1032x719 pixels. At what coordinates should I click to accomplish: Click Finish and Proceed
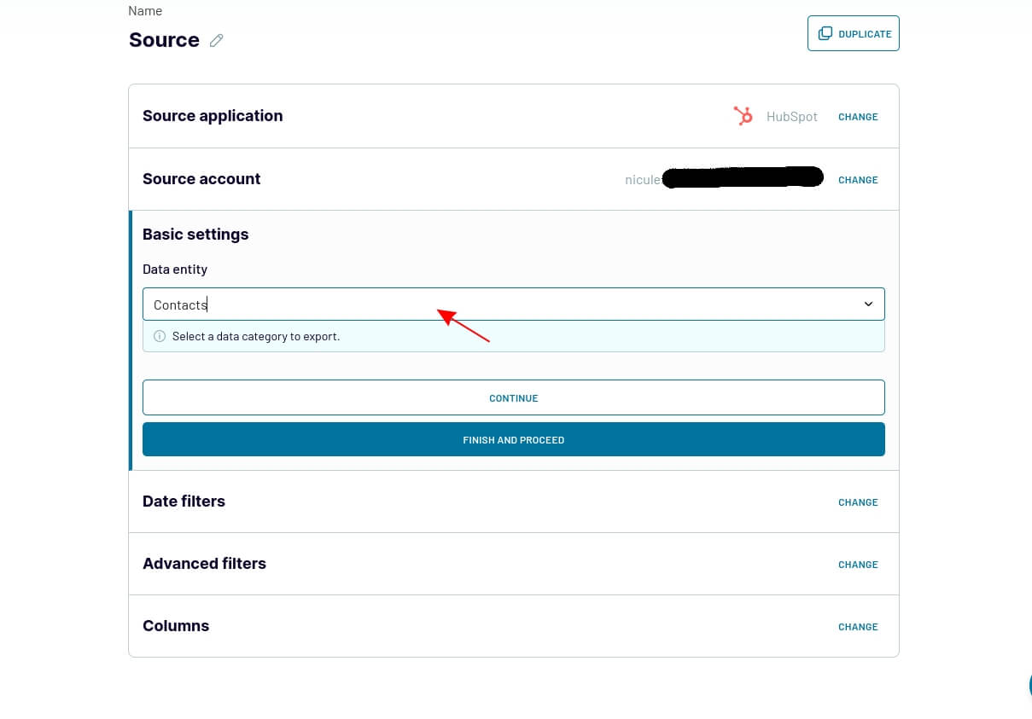point(514,439)
